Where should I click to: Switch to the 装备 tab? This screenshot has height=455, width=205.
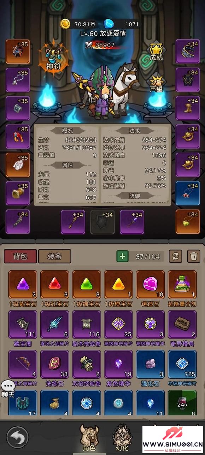(x=54, y=256)
